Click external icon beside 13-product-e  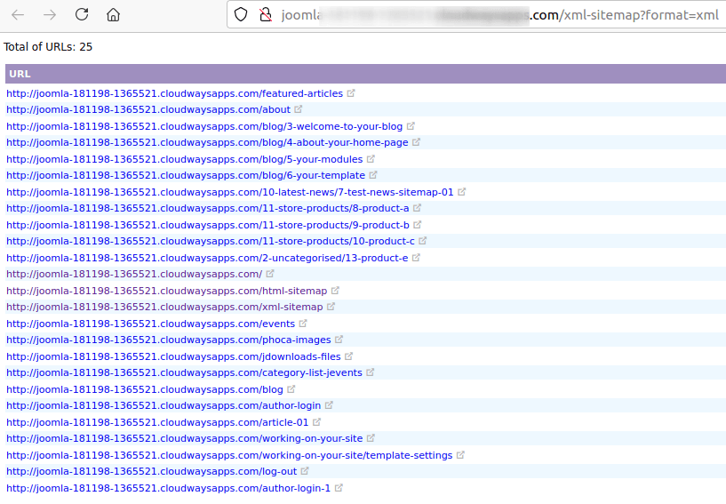[416, 258]
